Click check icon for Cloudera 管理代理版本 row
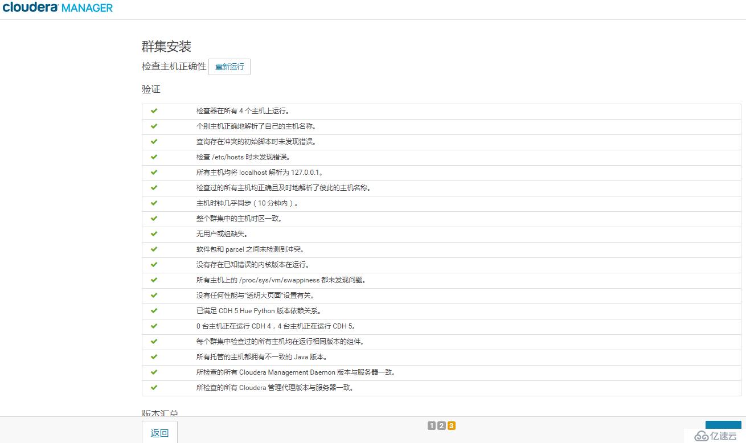Screen dimensions: 746x443 [x=154, y=388]
